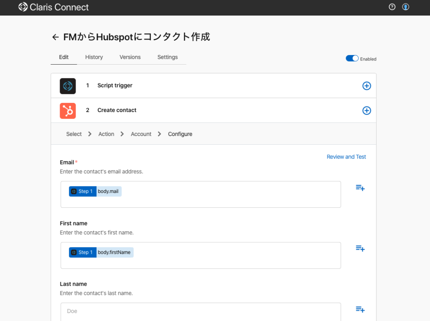Image resolution: width=430 pixels, height=321 pixels.
Task: Click the HubSpot icon on step 2
Action: point(68,110)
